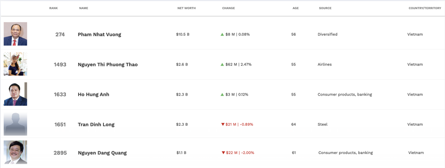Sort by NET WORTH column header
The image size is (445, 168).
click(186, 8)
